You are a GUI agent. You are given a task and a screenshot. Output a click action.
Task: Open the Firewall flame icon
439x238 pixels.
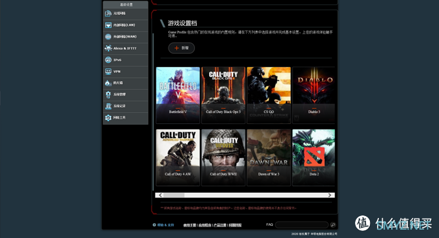tap(108, 83)
